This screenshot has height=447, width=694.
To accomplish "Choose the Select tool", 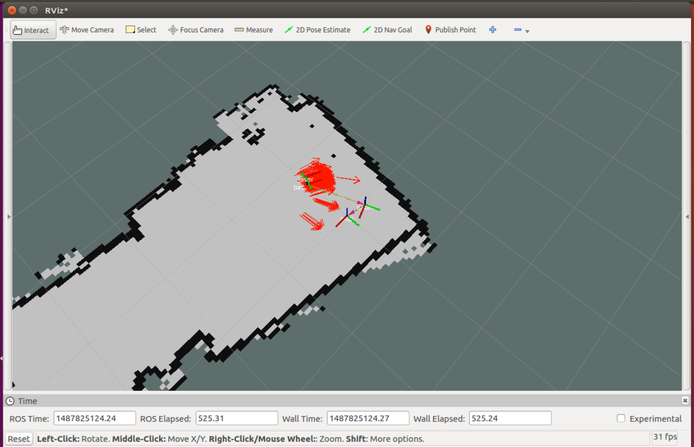I will (x=141, y=30).
